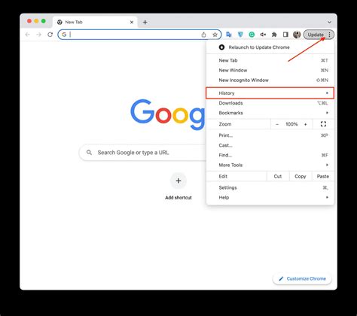Expand the More Tools submenu
The image size is (357, 316).
click(x=270, y=165)
